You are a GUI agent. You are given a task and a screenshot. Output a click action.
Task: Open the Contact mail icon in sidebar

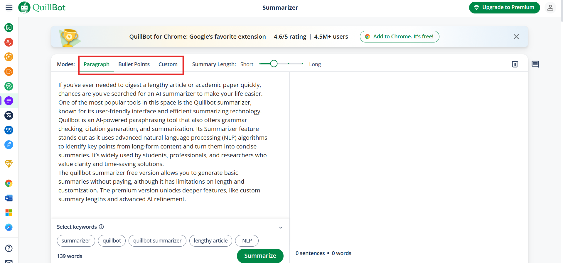[9, 261]
